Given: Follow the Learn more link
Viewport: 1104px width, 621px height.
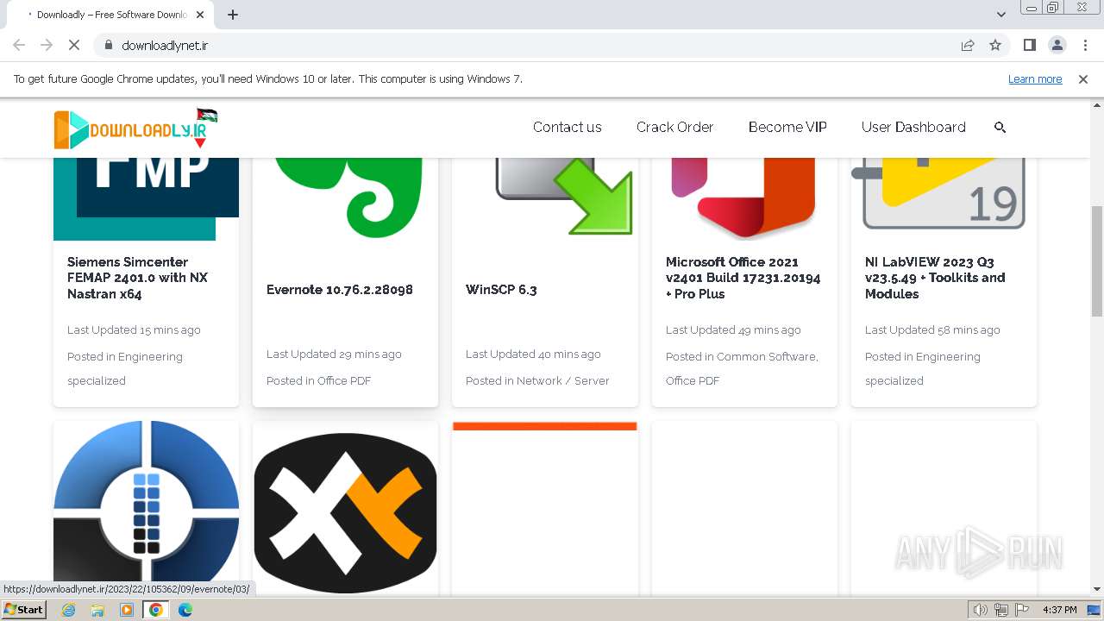Looking at the screenshot, I should pos(1035,78).
